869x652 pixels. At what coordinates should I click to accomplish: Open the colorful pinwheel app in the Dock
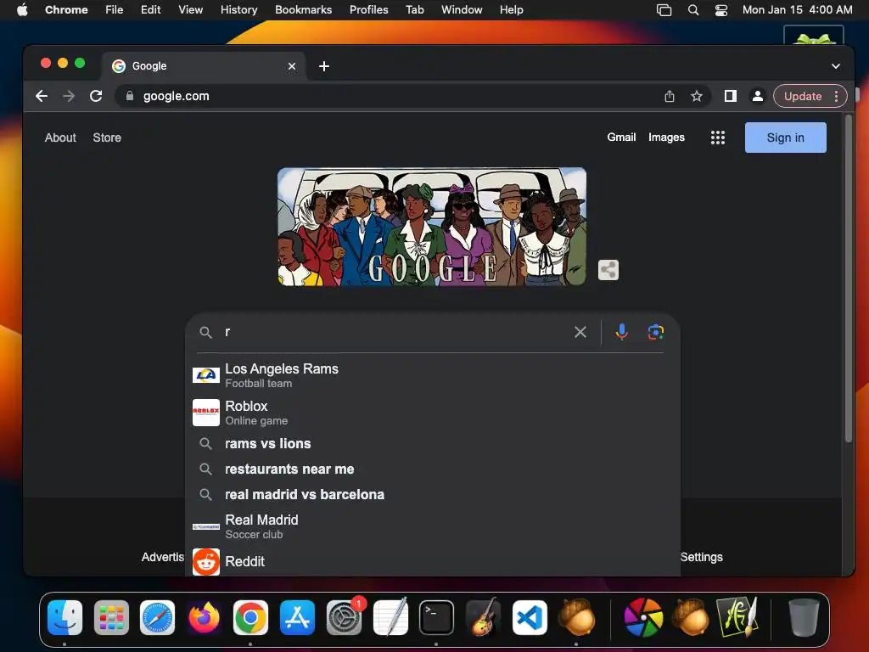point(643,617)
